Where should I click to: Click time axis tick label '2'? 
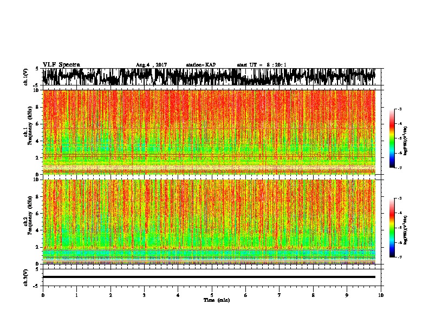(x=110, y=295)
